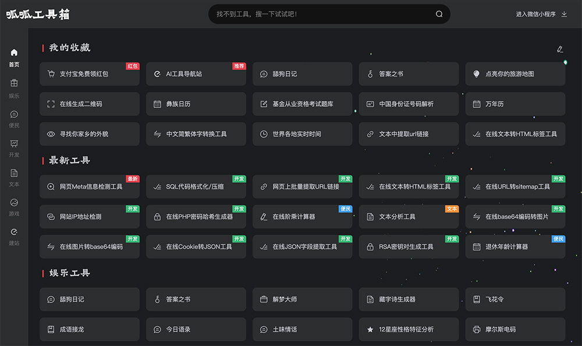Go to 开发 tools in sidebar

click(x=14, y=148)
